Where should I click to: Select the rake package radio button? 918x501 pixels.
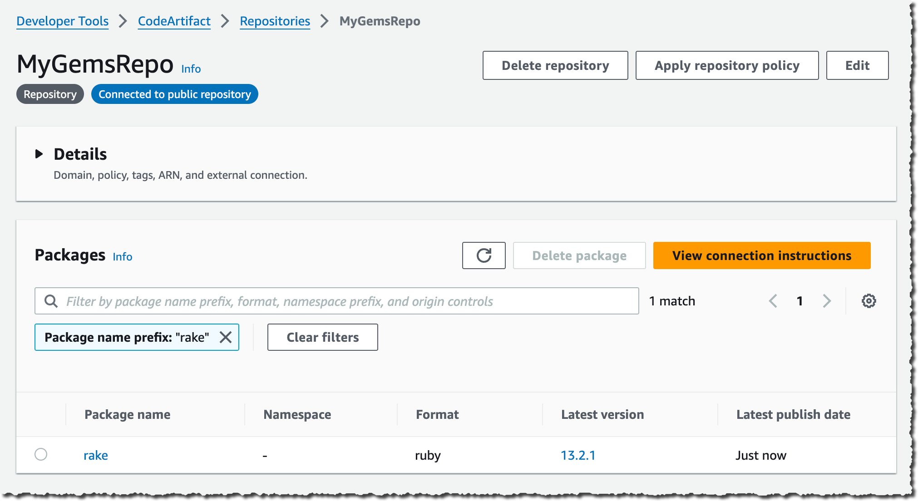point(41,454)
